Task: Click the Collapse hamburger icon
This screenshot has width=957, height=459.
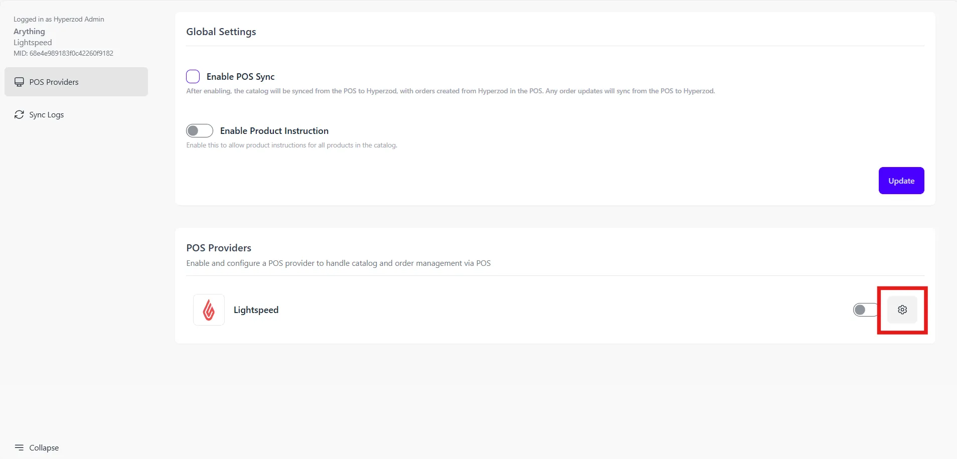Action: pos(19,447)
